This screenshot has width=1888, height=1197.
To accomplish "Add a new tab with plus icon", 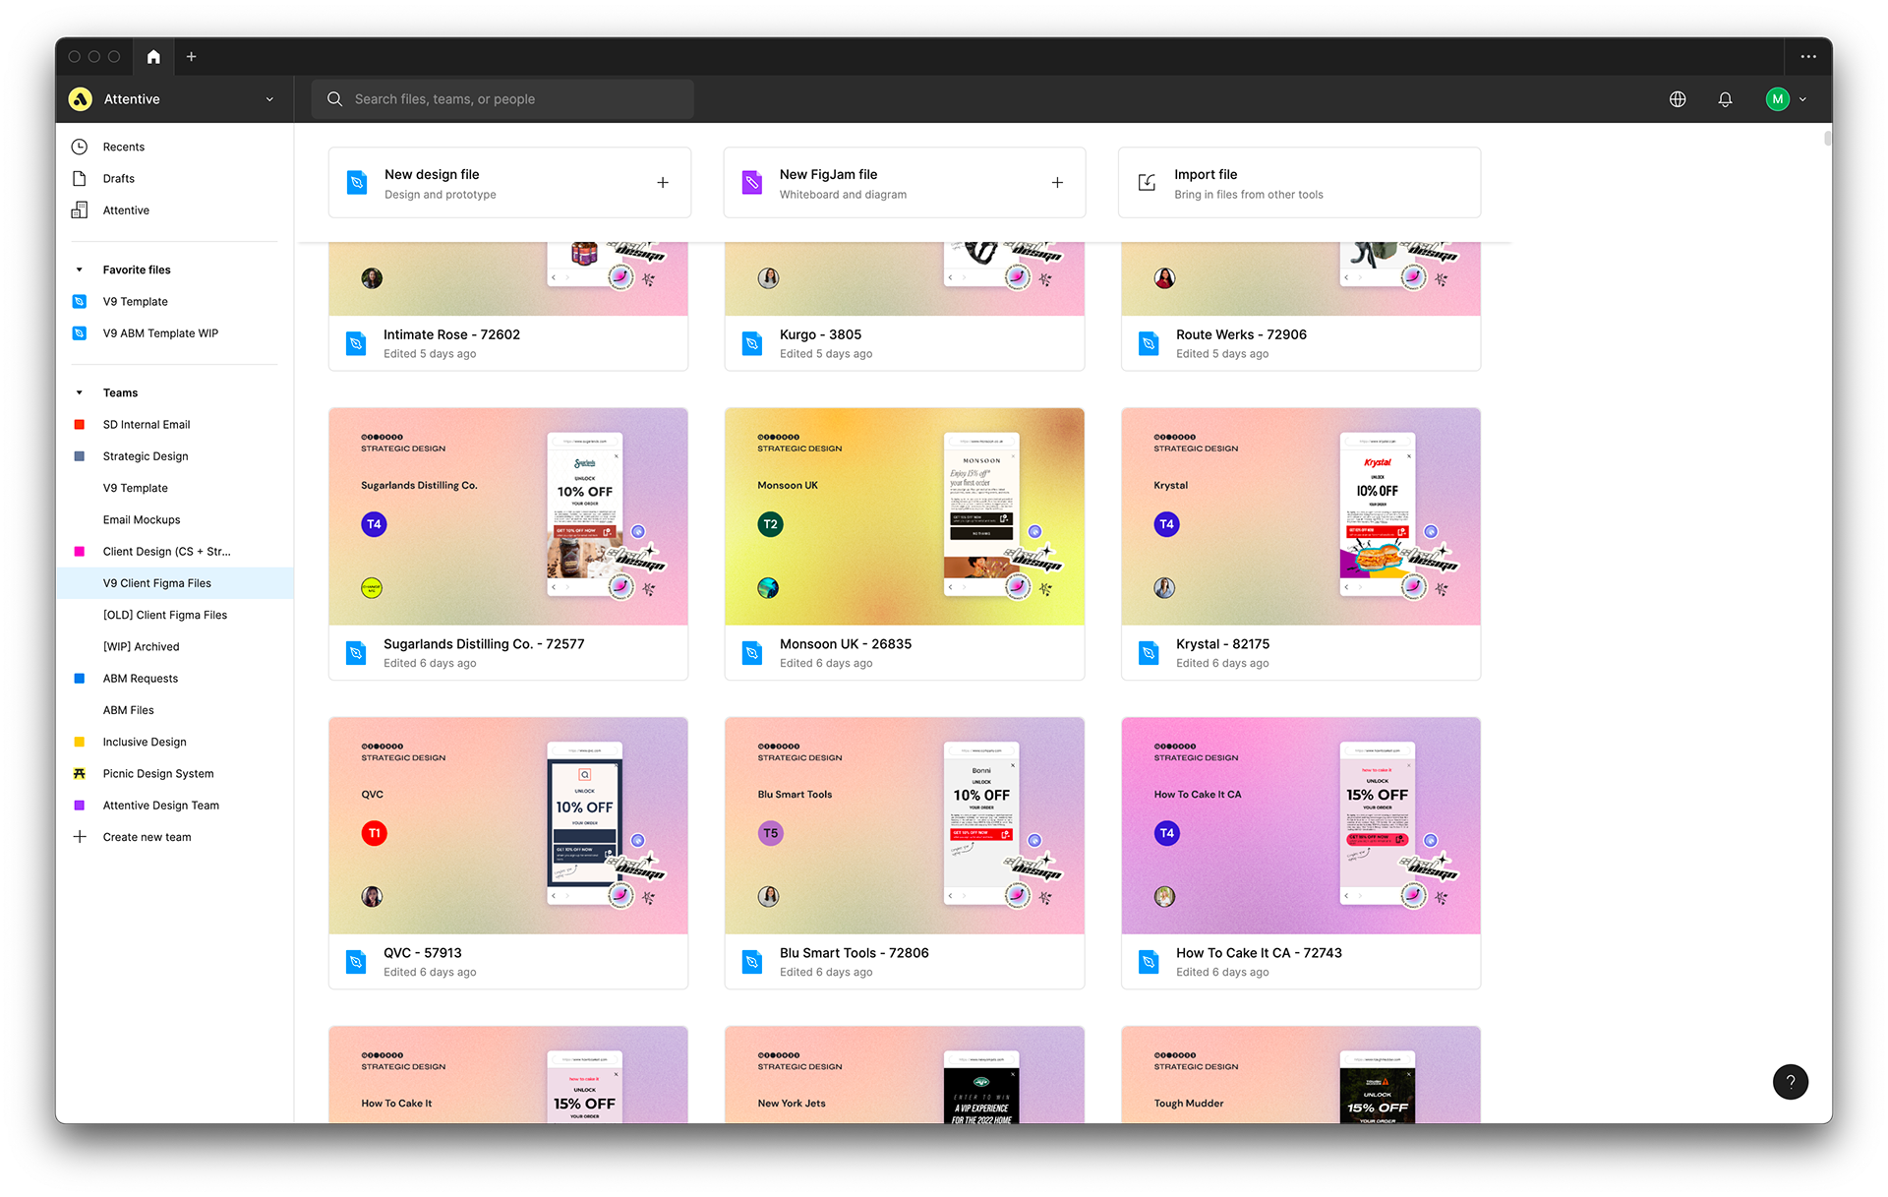I will coord(192,57).
